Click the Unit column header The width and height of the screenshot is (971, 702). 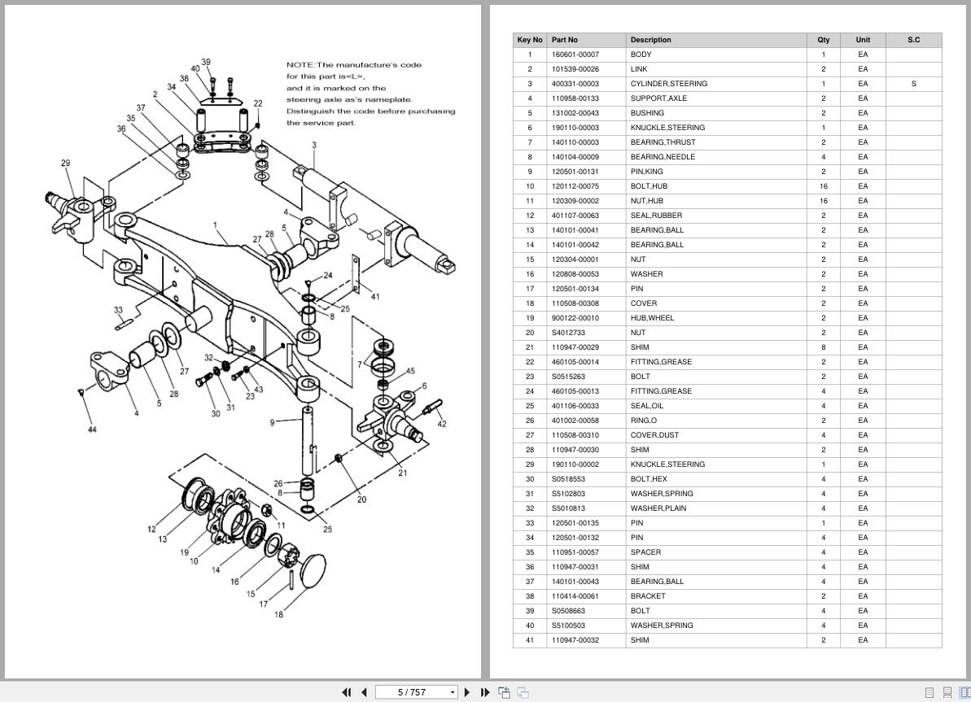click(x=863, y=40)
